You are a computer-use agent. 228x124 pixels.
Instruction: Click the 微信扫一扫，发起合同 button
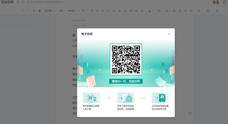[126, 81]
